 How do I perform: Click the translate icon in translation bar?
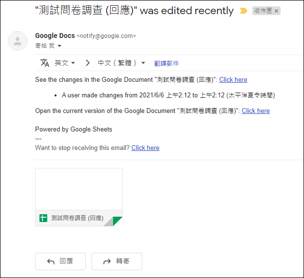45,63
